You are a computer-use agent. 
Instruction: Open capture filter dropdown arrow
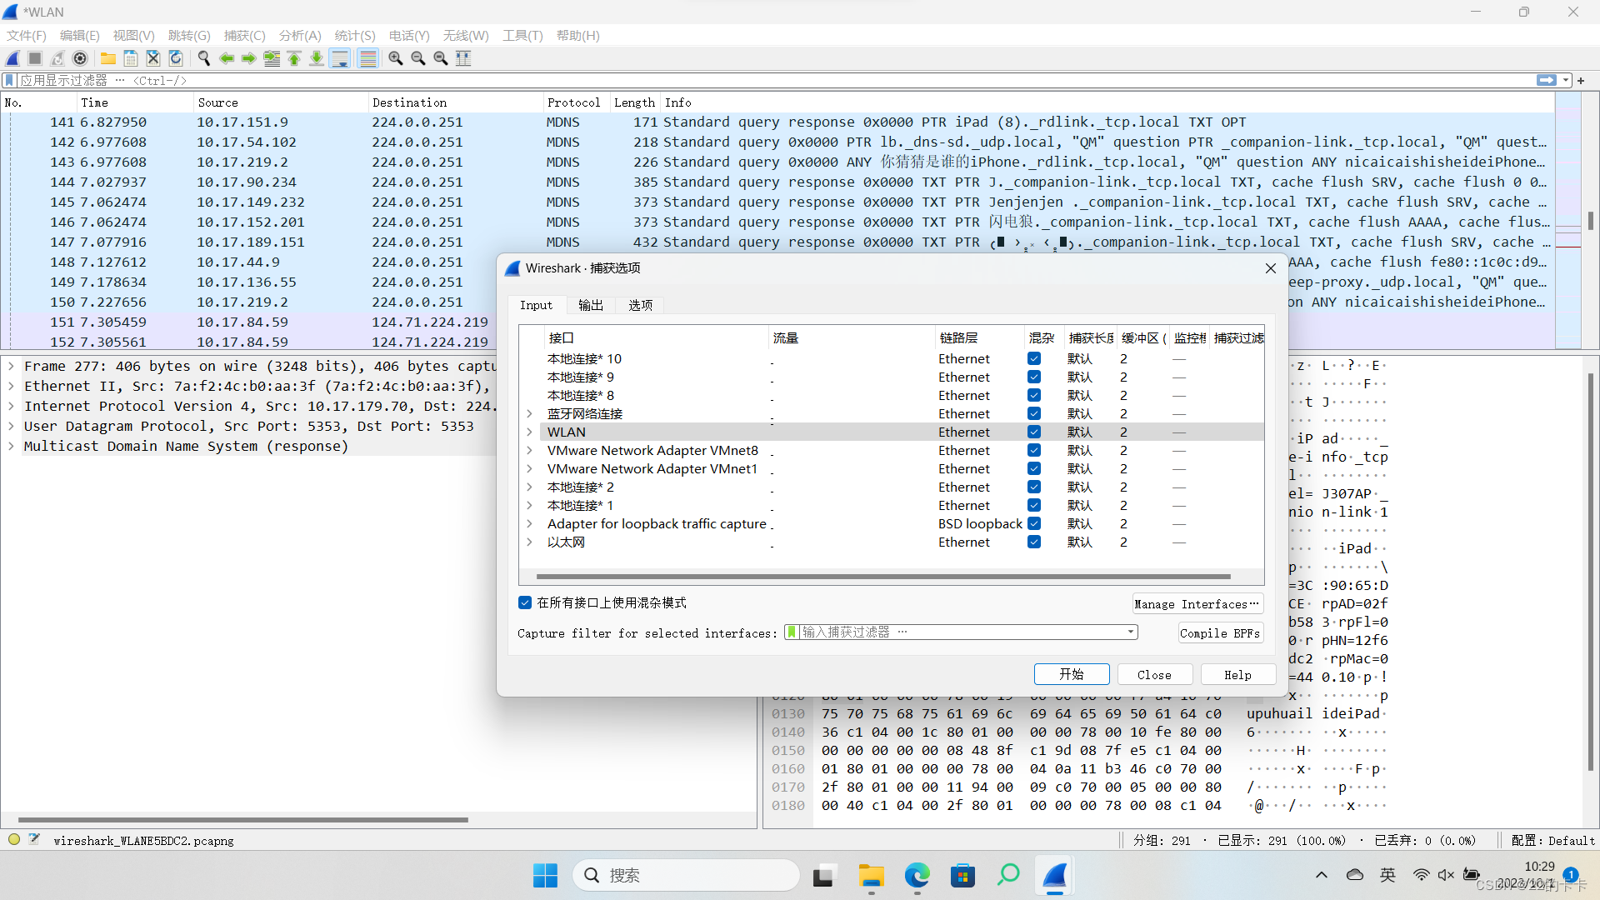tap(1131, 632)
